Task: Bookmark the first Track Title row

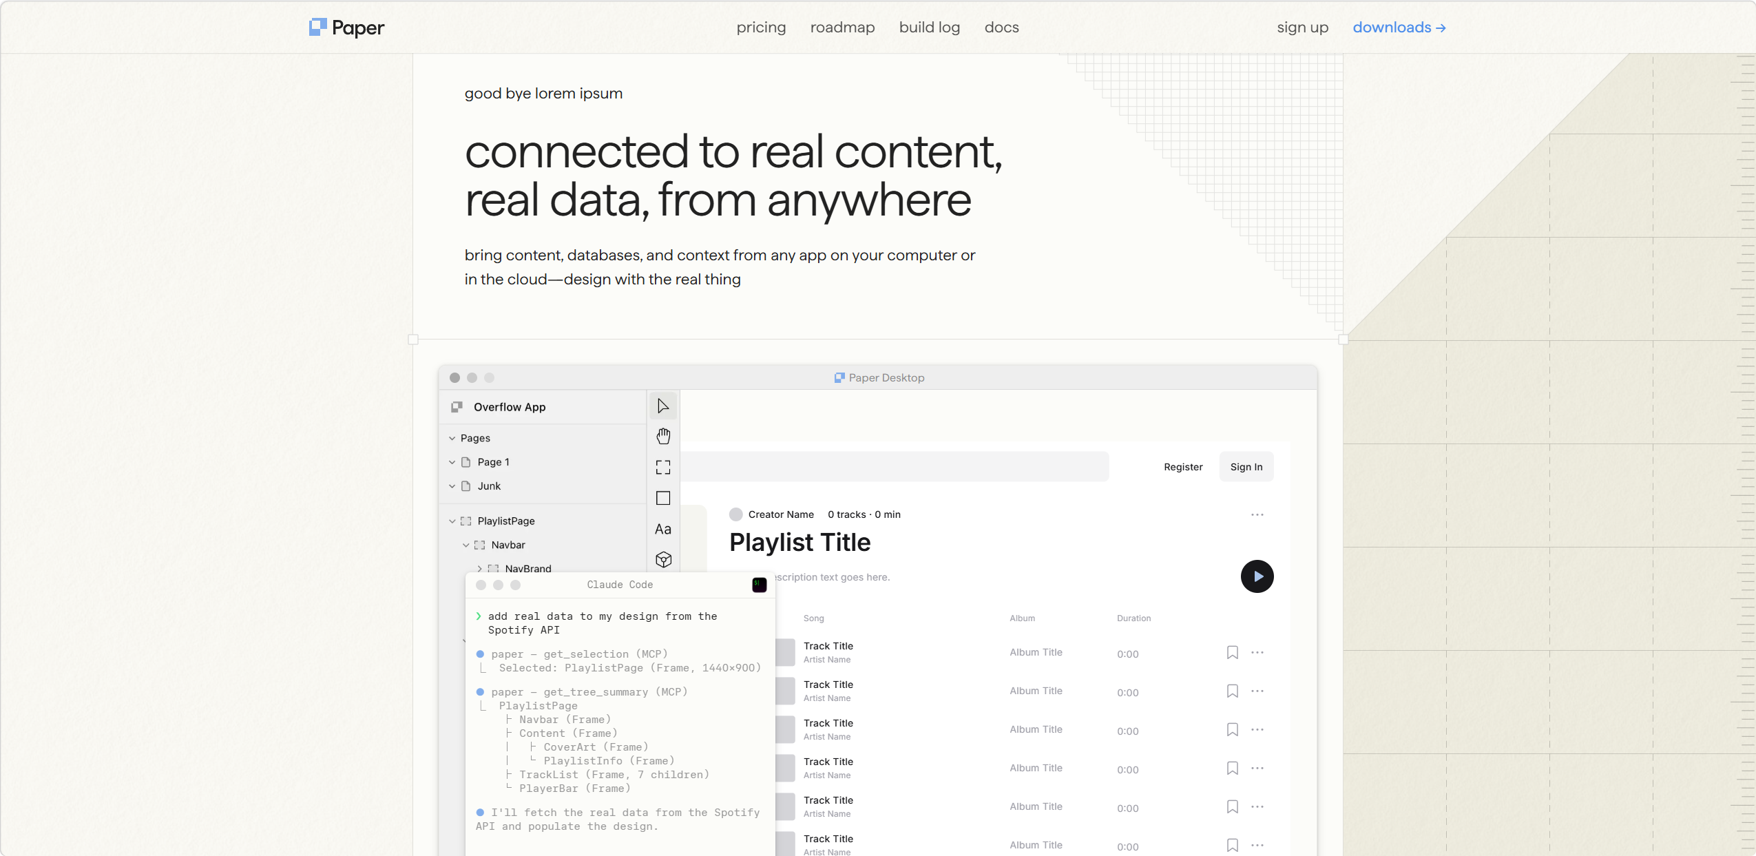Action: point(1232,652)
